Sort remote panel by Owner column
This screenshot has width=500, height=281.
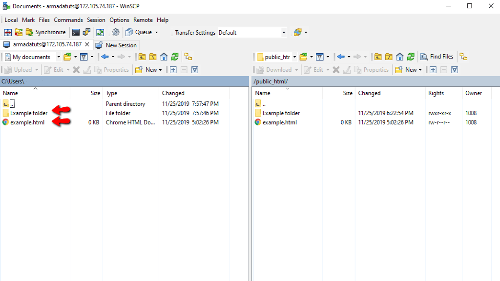tap(477, 93)
